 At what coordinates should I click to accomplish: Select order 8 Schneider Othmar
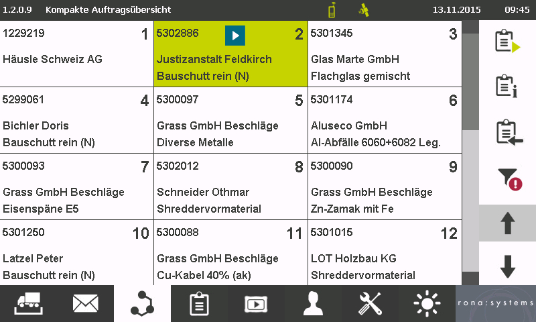point(230,186)
